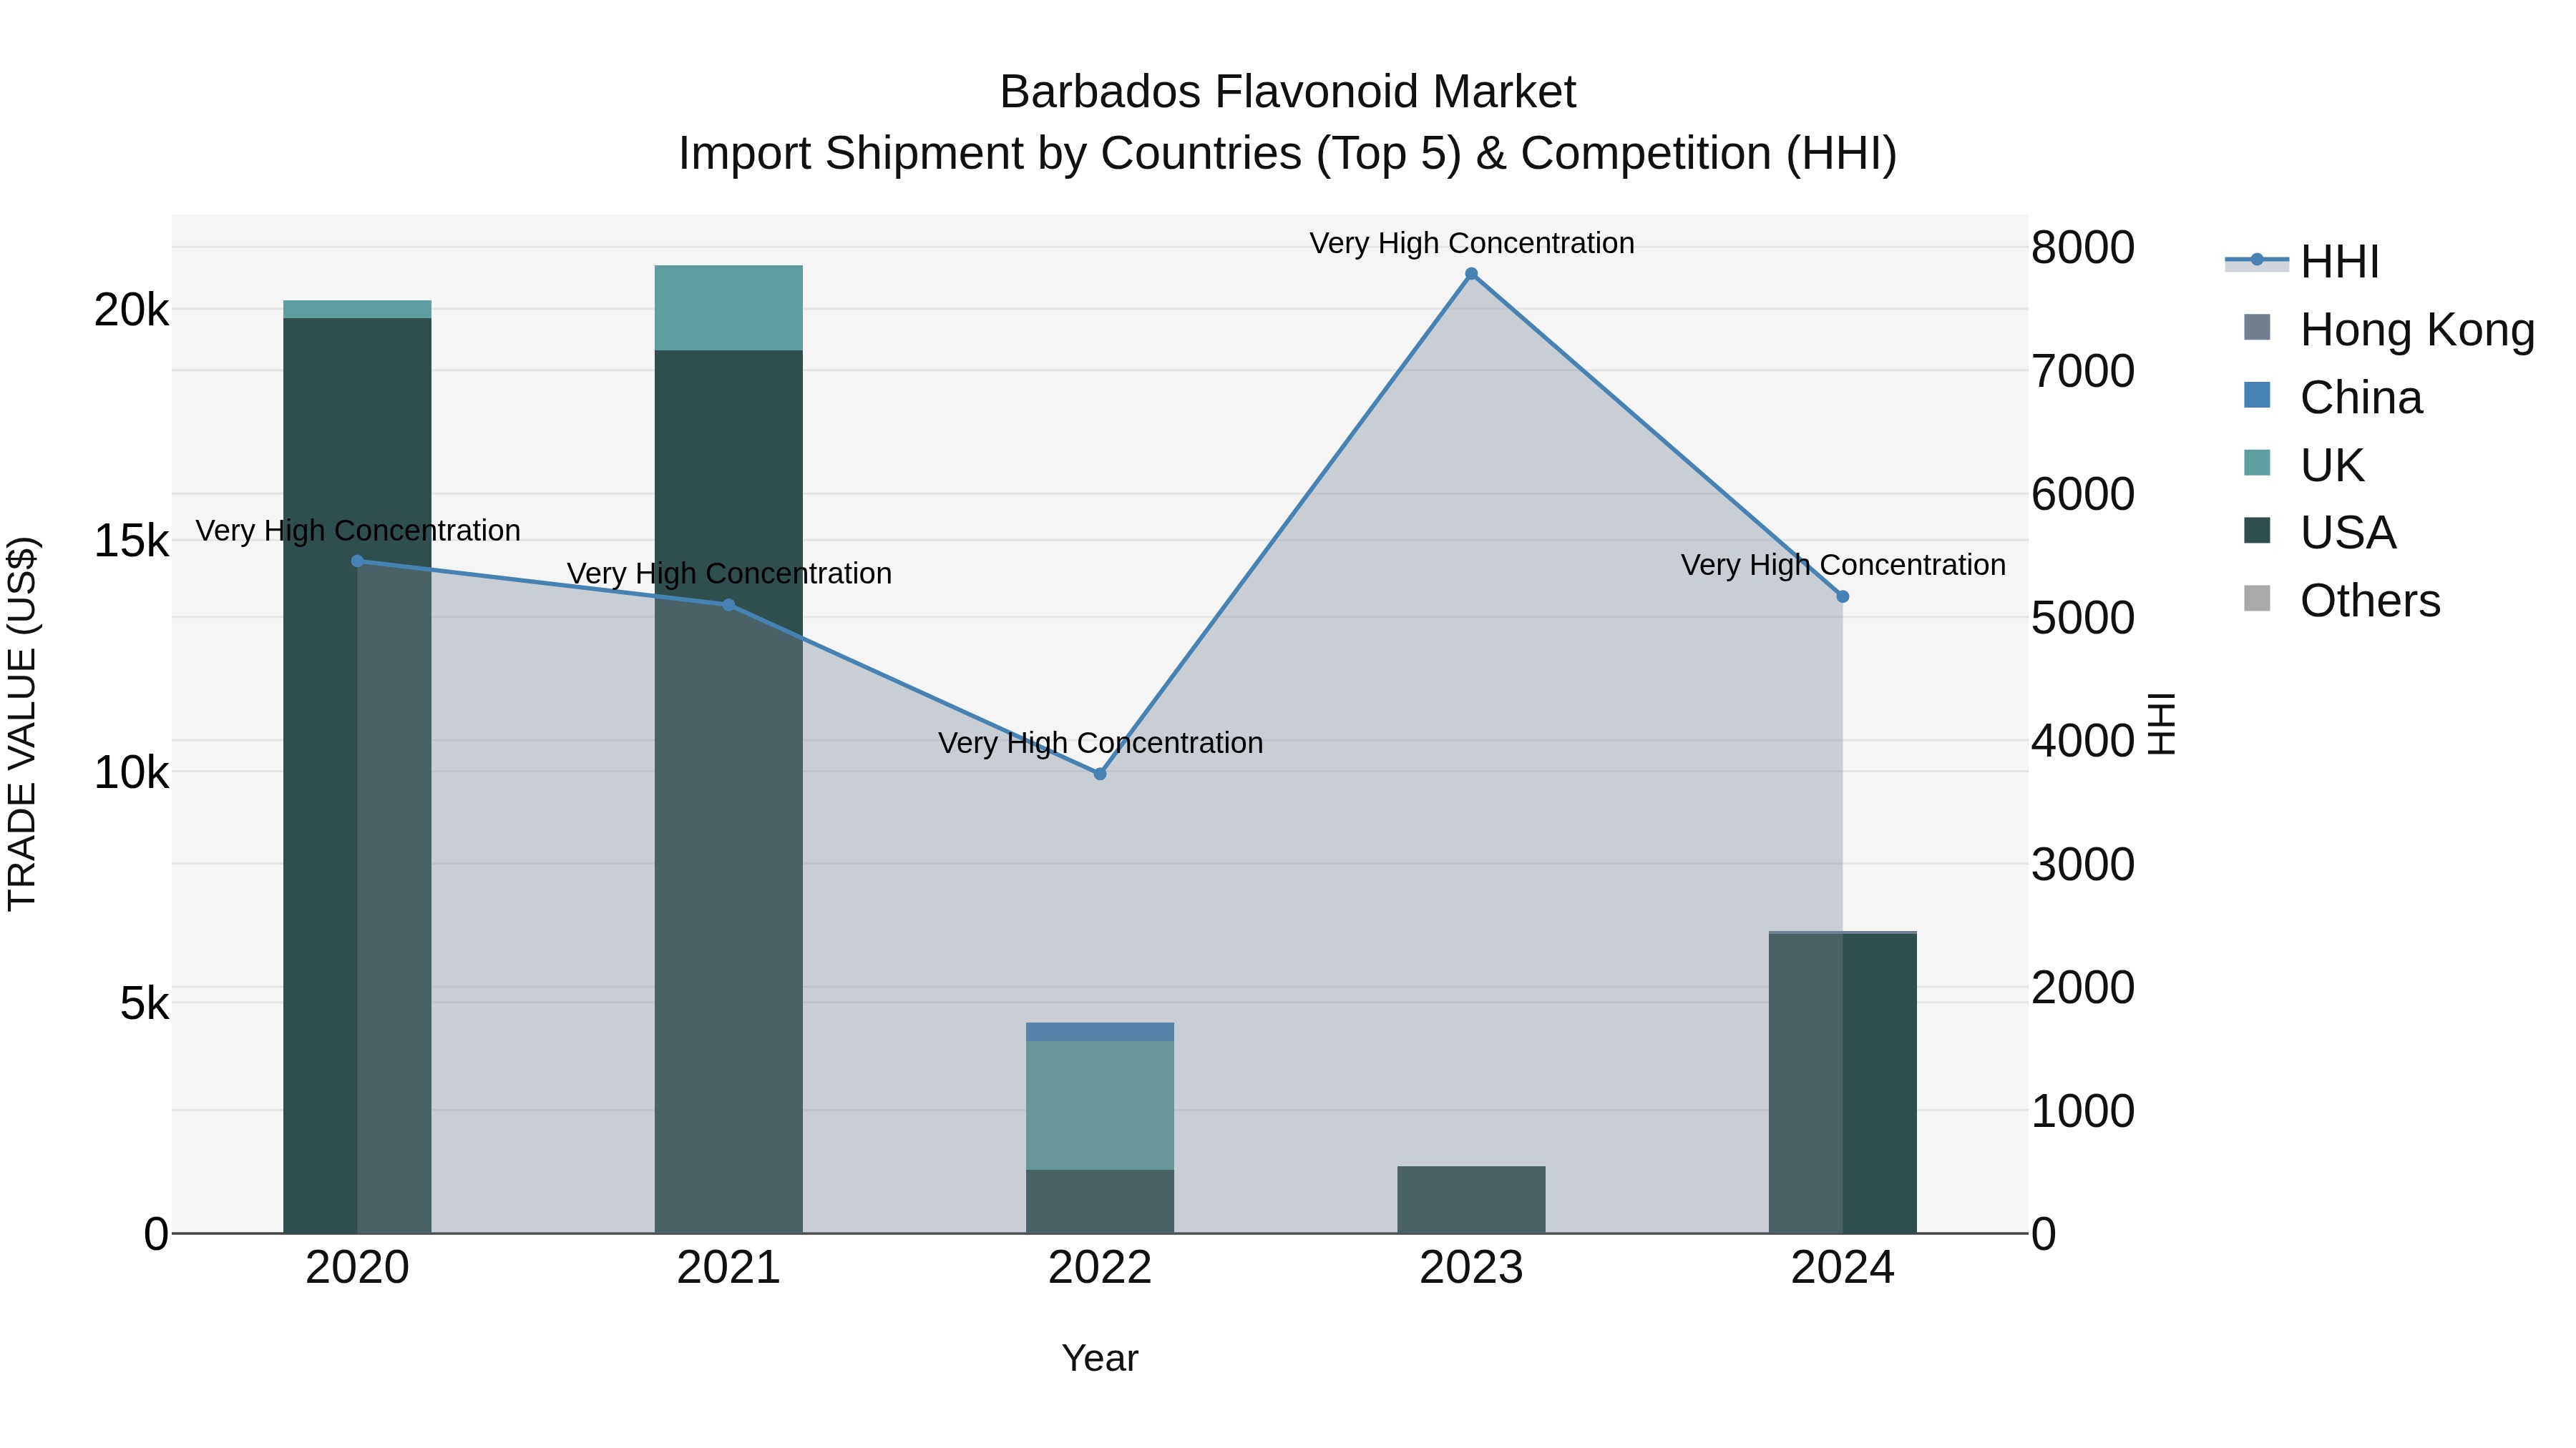The height and width of the screenshot is (1448, 2576).
Task: Click the 2023 USA bar
Action: pos(1471,1199)
